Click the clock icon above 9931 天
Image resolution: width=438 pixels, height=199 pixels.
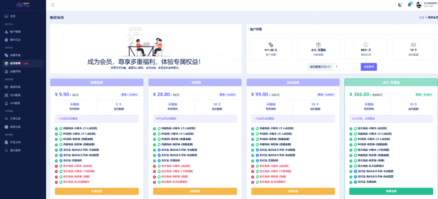coord(366,45)
